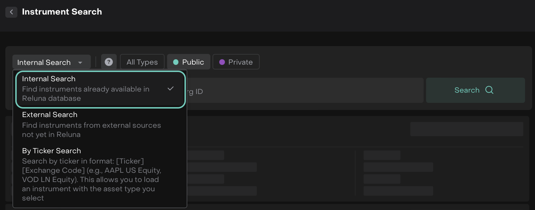
Task: Click the 'external sources' description text
Action: [92, 130]
